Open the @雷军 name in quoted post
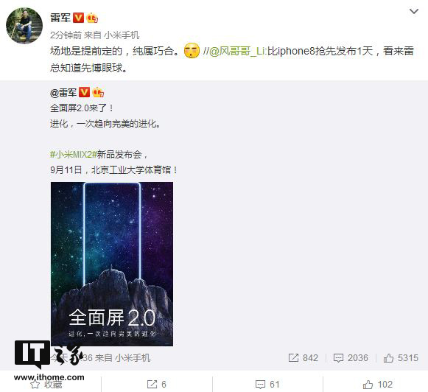The image size is (428, 392). tap(63, 93)
